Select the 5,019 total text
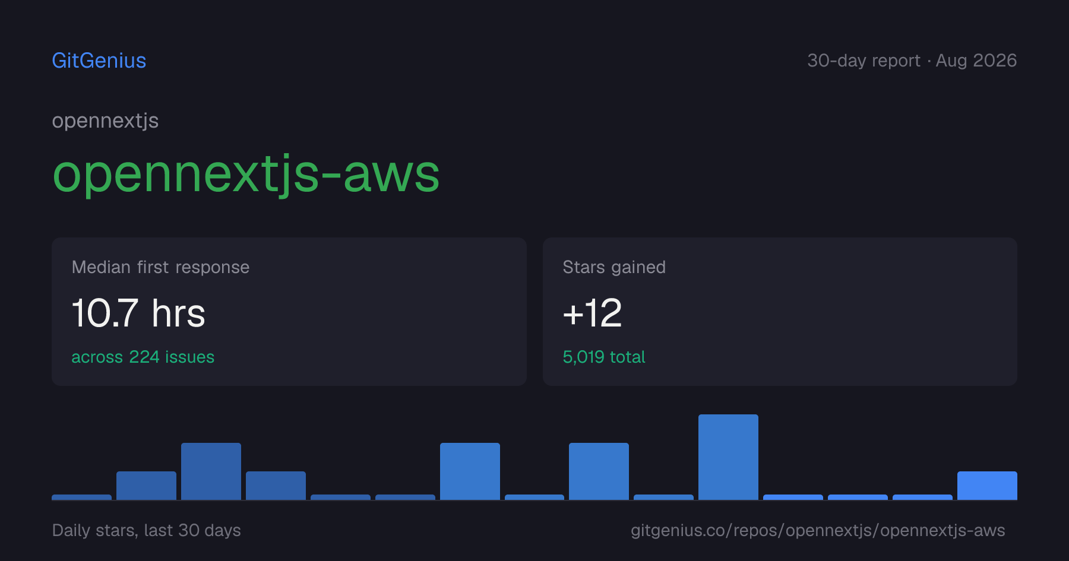Image resolution: width=1069 pixels, height=561 pixels. pyautogui.click(x=604, y=357)
